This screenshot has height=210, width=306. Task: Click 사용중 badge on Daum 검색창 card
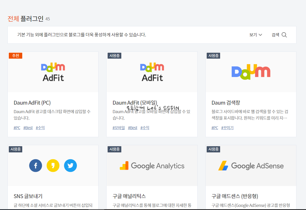[x=213, y=56]
